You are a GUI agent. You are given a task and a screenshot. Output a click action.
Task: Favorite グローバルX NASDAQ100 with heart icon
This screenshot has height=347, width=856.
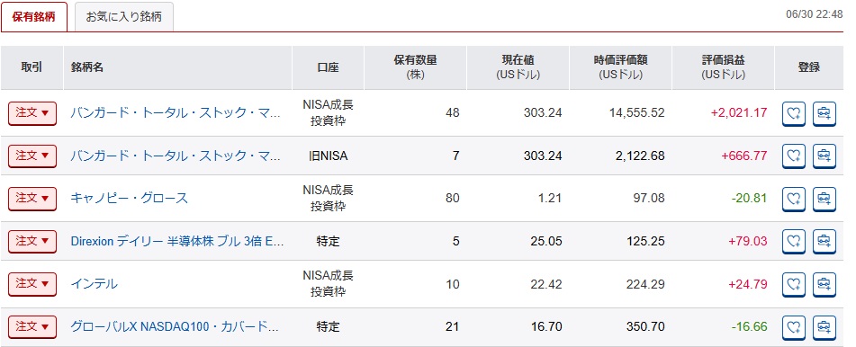coord(794,327)
